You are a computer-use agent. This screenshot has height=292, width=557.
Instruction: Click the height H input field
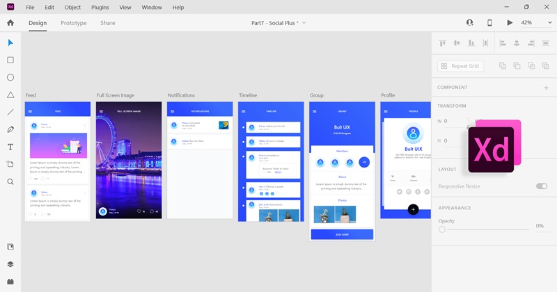point(456,141)
